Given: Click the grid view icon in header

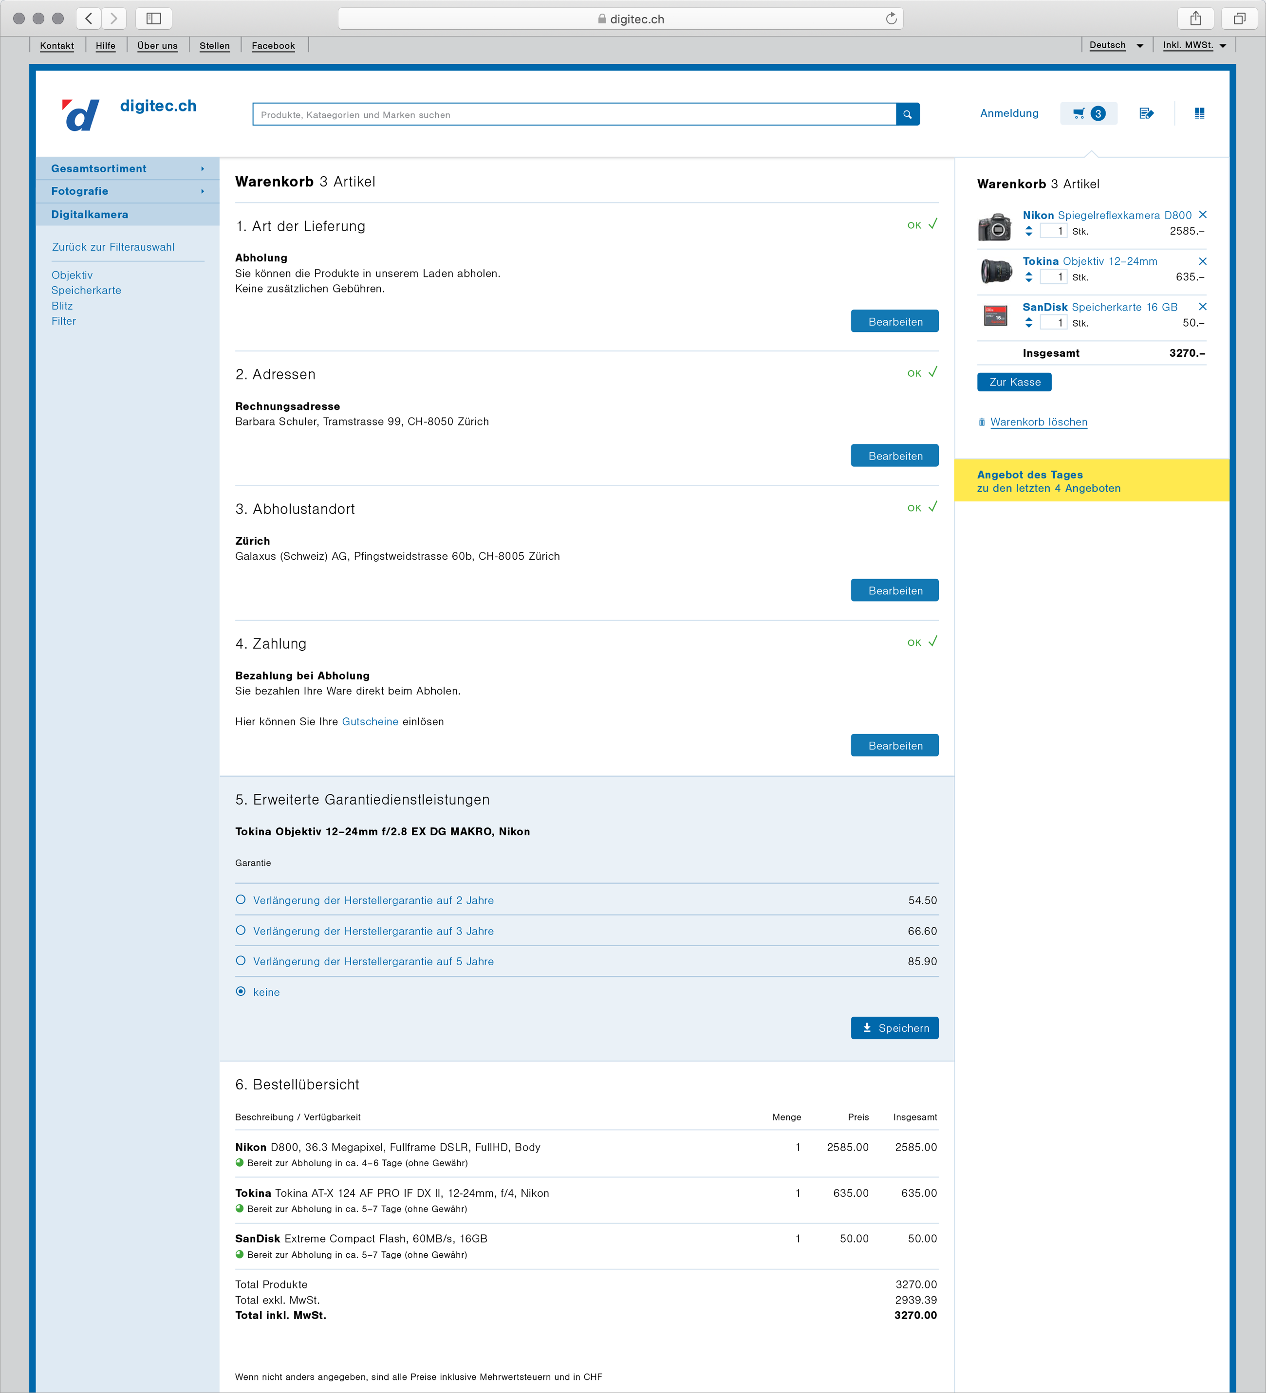Looking at the screenshot, I should [1200, 113].
